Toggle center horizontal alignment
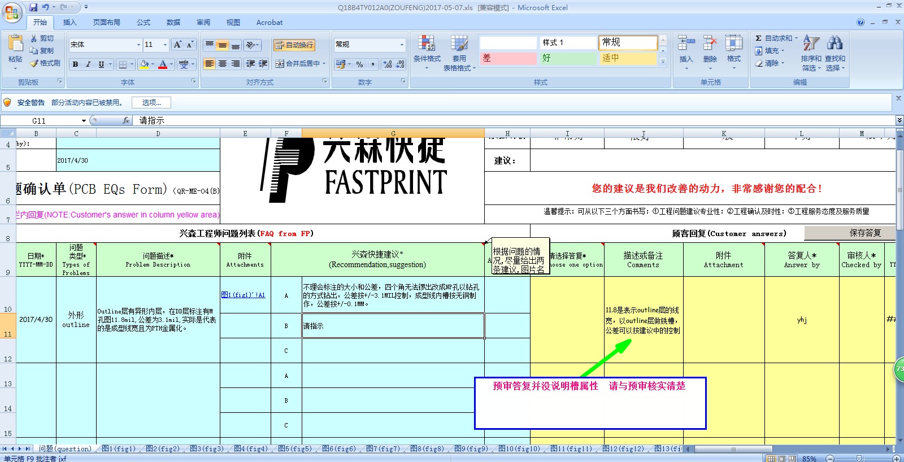 pyautogui.click(x=223, y=64)
